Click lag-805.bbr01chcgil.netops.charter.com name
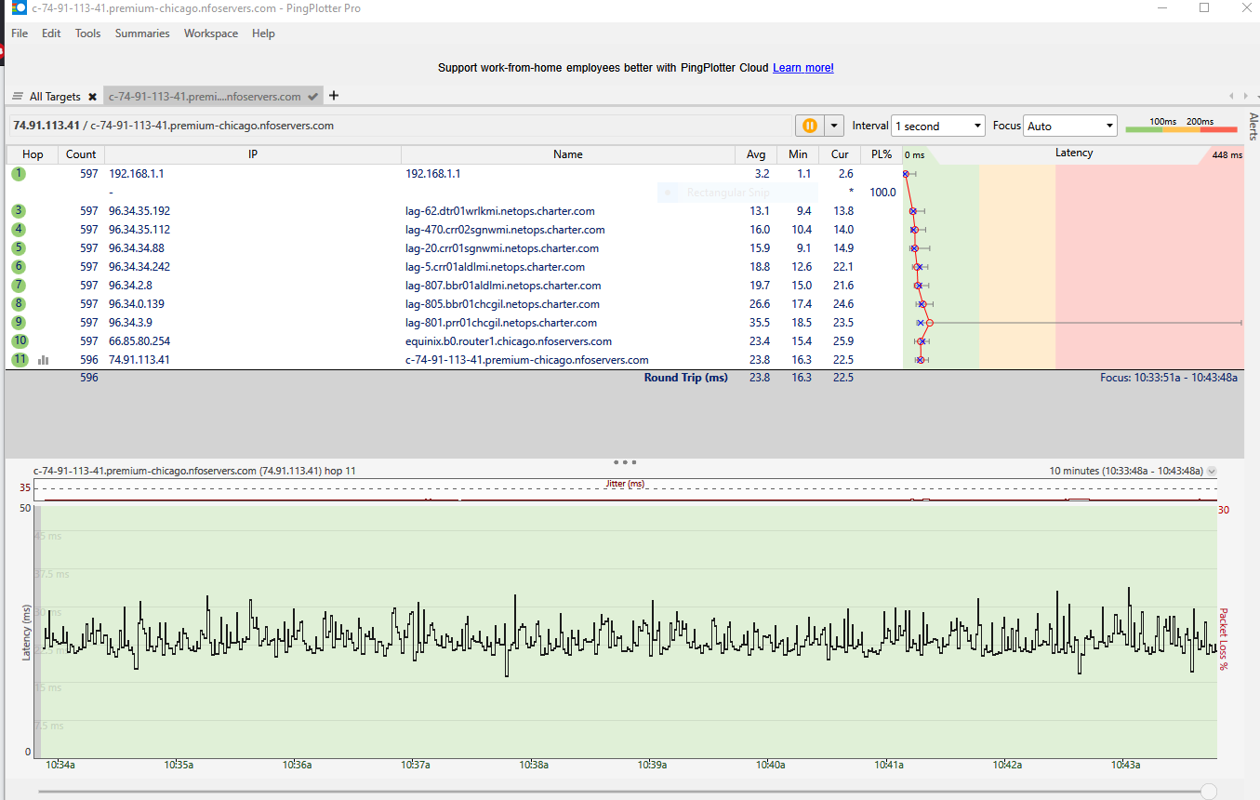Image resolution: width=1260 pixels, height=800 pixels. [502, 304]
